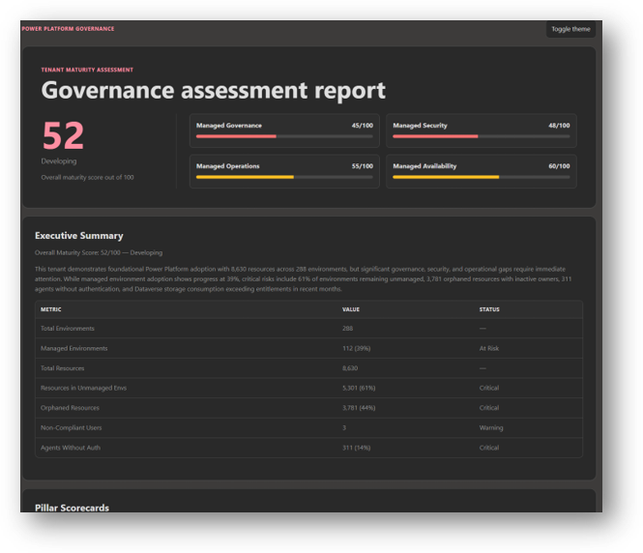This screenshot has height=553, width=643.
Task: Click the Managed Security progress bar
Action: [481, 136]
